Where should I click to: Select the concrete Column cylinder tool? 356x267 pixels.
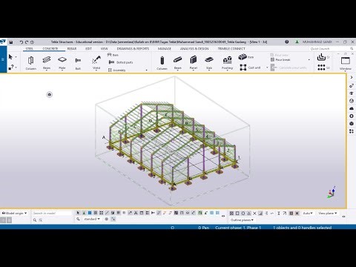(x=162, y=63)
